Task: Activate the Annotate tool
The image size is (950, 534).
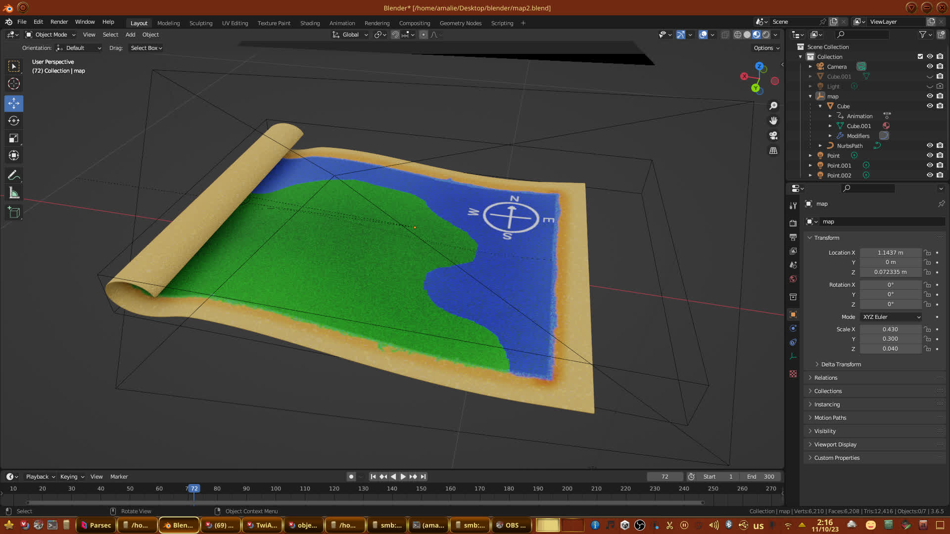Action: pyautogui.click(x=14, y=176)
